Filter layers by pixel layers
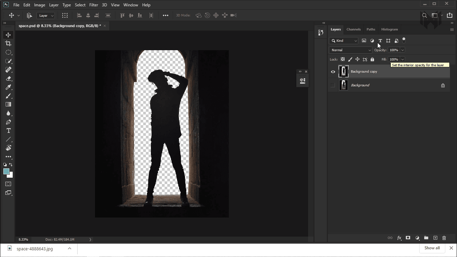This screenshot has width=457, height=257. point(364,40)
